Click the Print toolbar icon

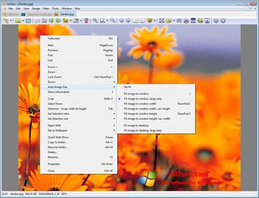[186, 21]
